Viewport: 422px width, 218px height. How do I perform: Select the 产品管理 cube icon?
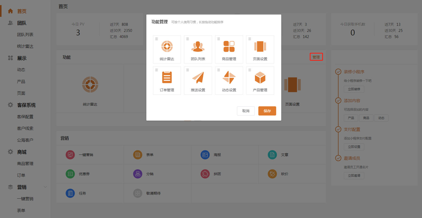pyautogui.click(x=260, y=78)
